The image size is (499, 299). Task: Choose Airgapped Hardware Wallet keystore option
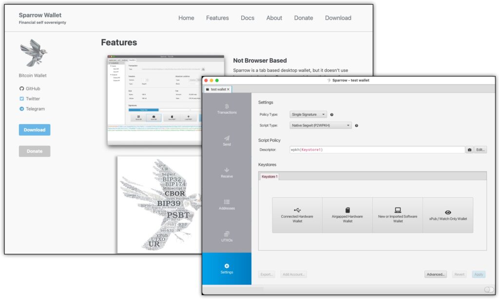(x=347, y=215)
